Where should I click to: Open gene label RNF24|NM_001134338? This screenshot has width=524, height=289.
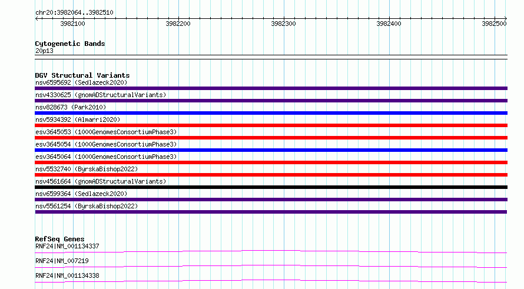point(67,275)
